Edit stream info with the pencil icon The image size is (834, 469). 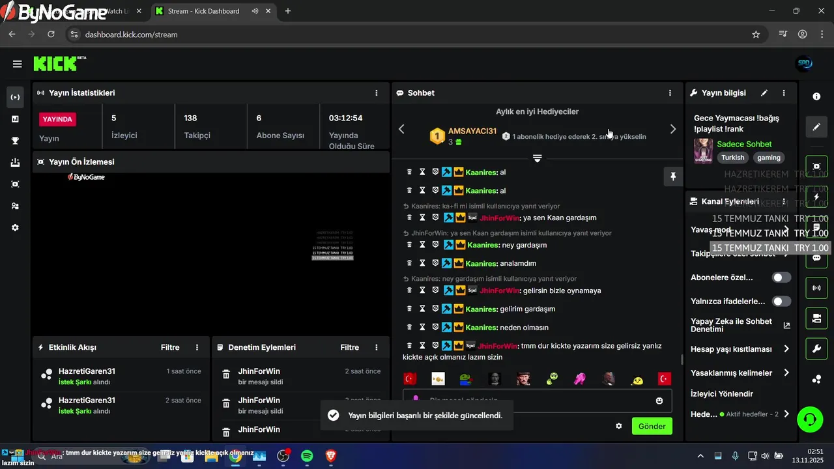pos(764,93)
